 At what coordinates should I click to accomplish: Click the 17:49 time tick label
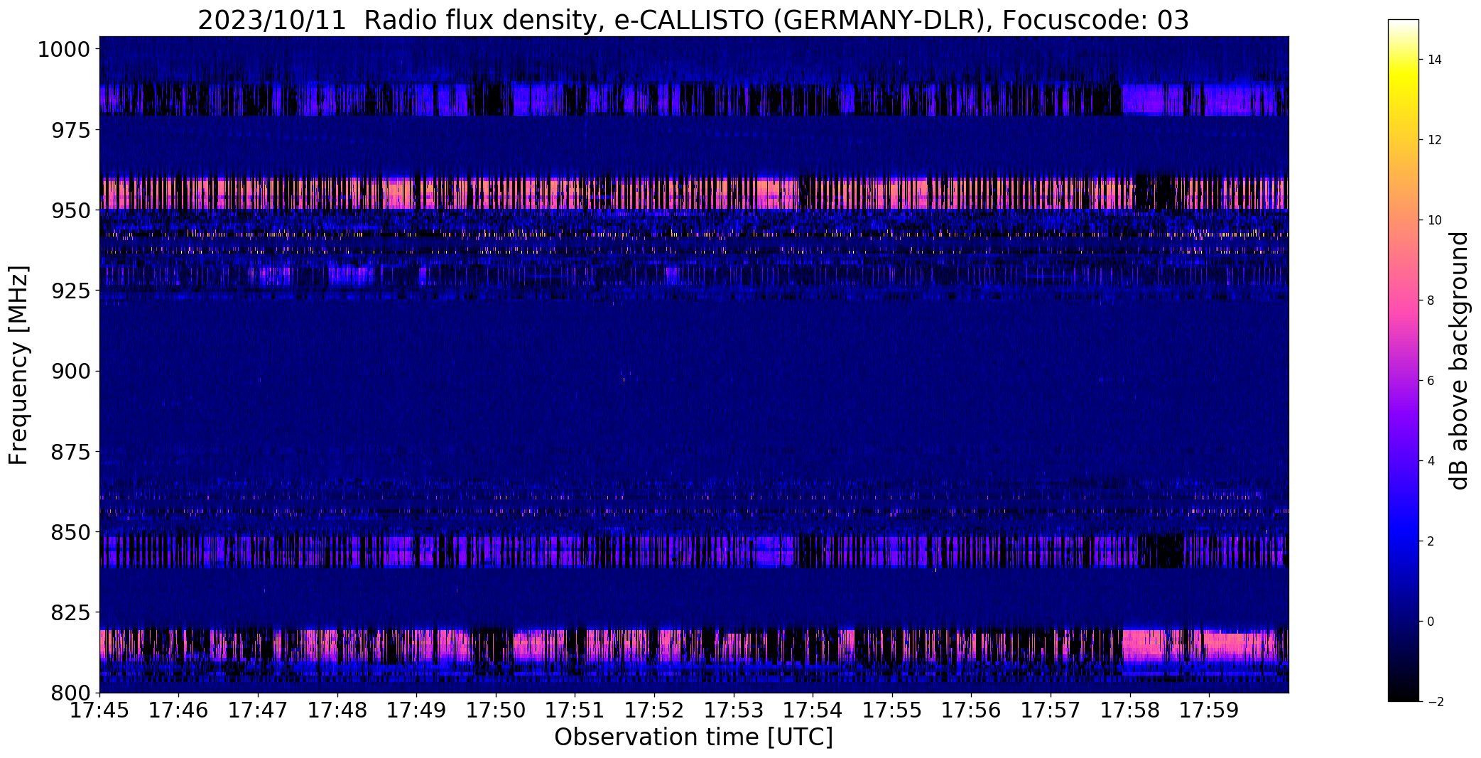417,710
